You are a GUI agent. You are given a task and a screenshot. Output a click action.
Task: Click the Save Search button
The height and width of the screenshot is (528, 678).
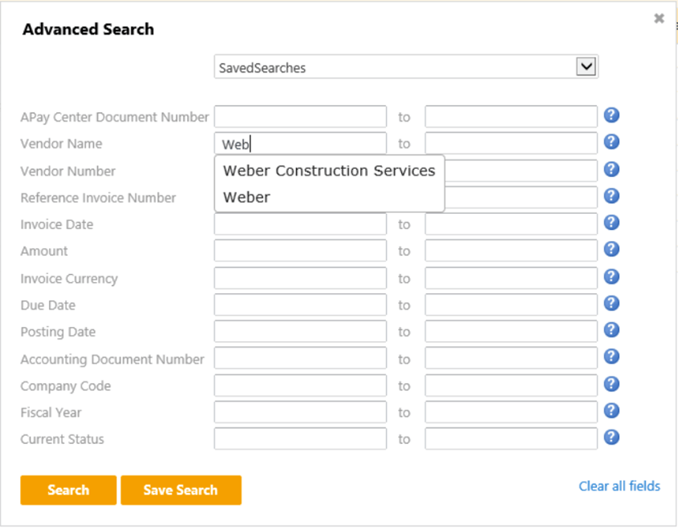click(x=181, y=490)
